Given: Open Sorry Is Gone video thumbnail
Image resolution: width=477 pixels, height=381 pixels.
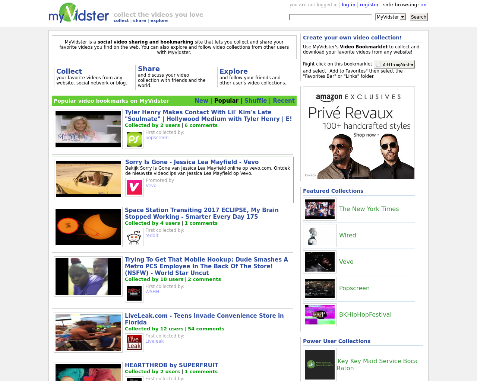Looking at the screenshot, I should [x=88, y=179].
